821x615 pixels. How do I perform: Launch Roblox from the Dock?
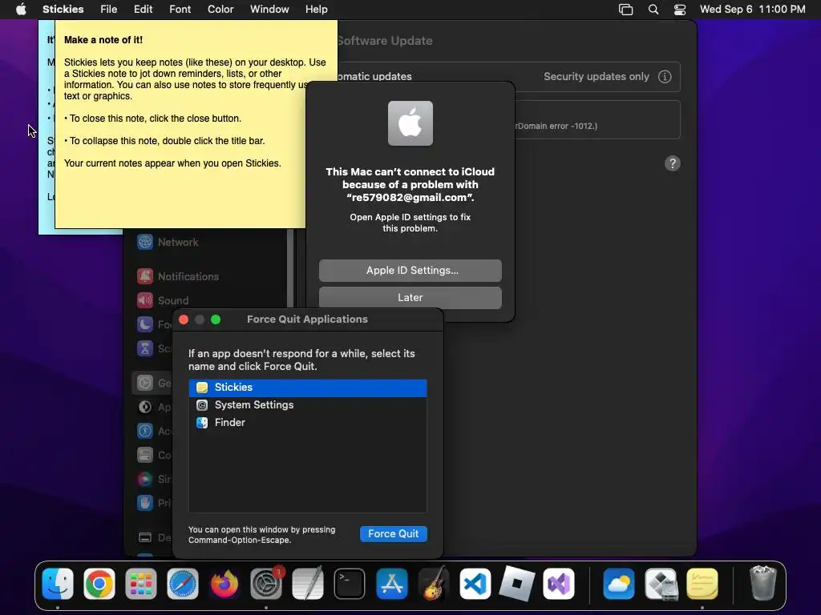click(x=517, y=583)
